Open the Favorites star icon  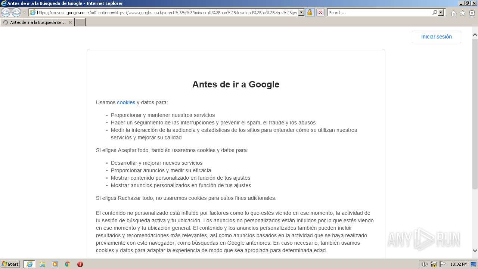pyautogui.click(x=463, y=13)
